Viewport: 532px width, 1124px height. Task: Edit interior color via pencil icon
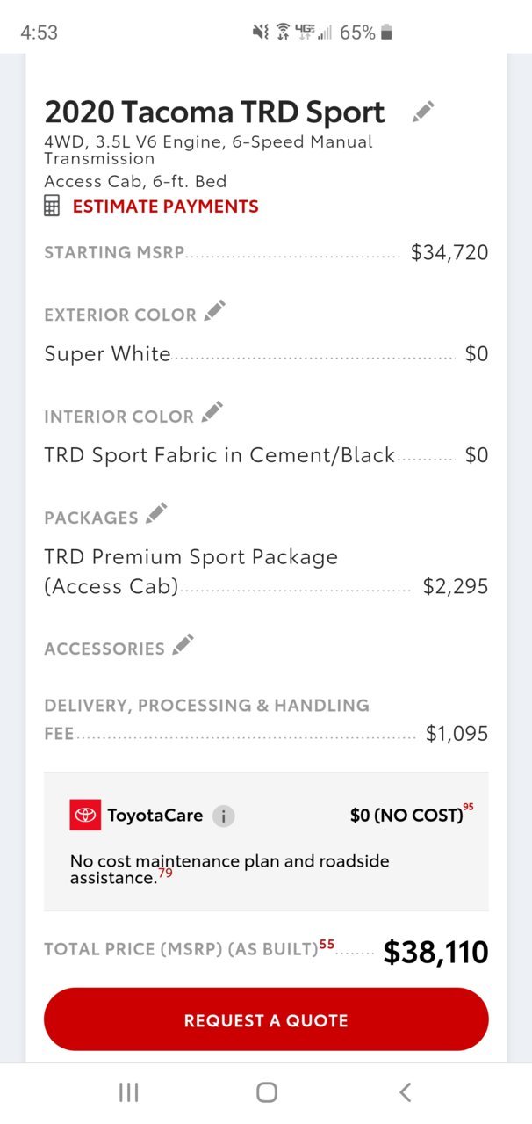[x=212, y=412]
